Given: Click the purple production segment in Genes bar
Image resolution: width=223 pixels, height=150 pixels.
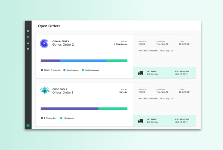Looking at the screenshot, I should click(x=50, y=61).
